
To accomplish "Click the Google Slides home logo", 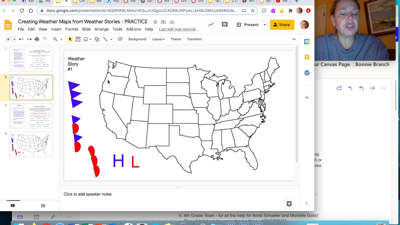I will tap(8, 25).
